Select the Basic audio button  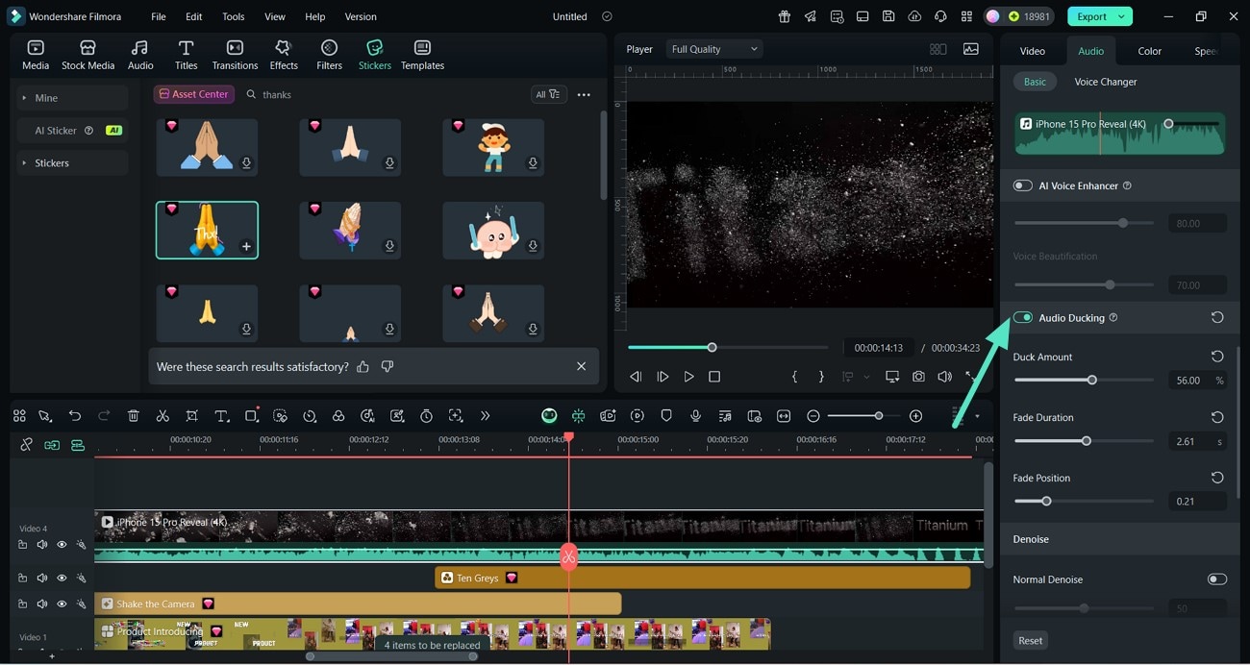coord(1035,82)
